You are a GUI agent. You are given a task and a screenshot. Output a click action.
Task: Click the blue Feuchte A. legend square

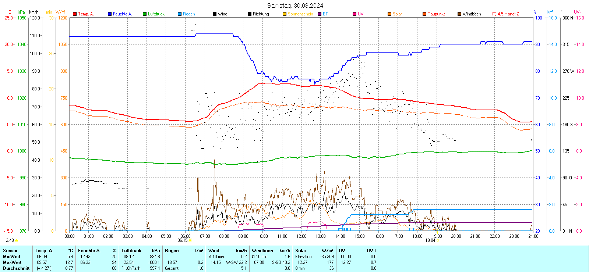tap(110, 14)
